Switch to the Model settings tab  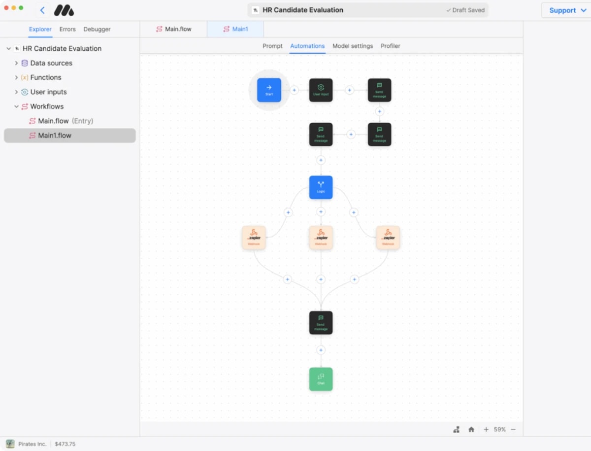[x=353, y=46]
